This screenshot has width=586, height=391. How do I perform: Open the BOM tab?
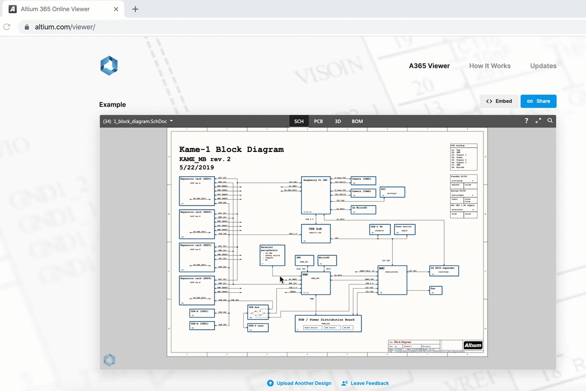[357, 122]
